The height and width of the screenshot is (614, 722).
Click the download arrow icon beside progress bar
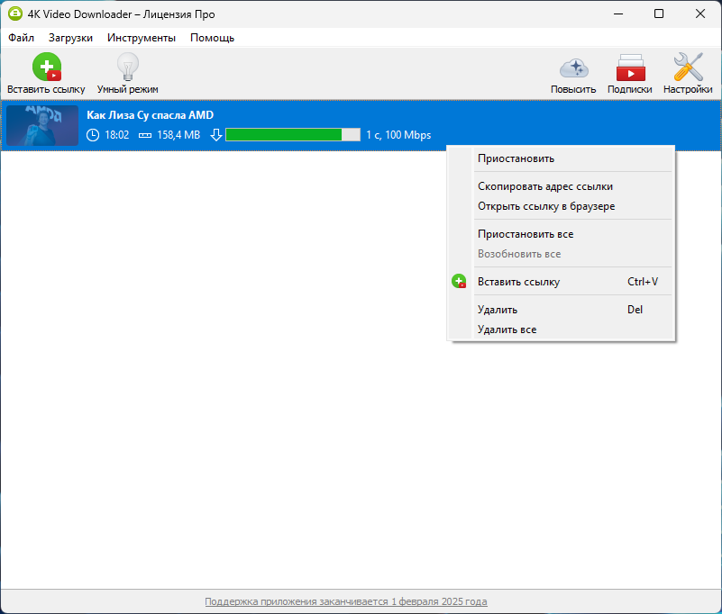point(216,135)
